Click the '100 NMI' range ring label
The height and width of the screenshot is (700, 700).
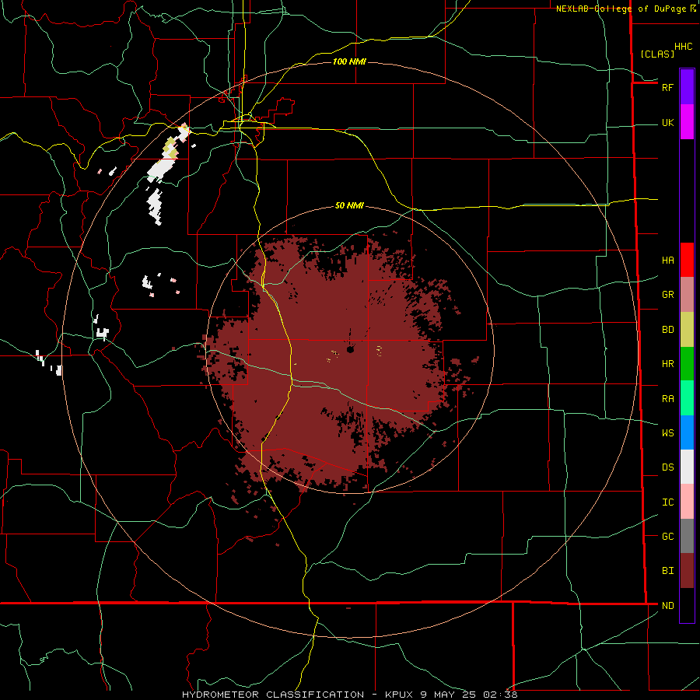tap(349, 61)
